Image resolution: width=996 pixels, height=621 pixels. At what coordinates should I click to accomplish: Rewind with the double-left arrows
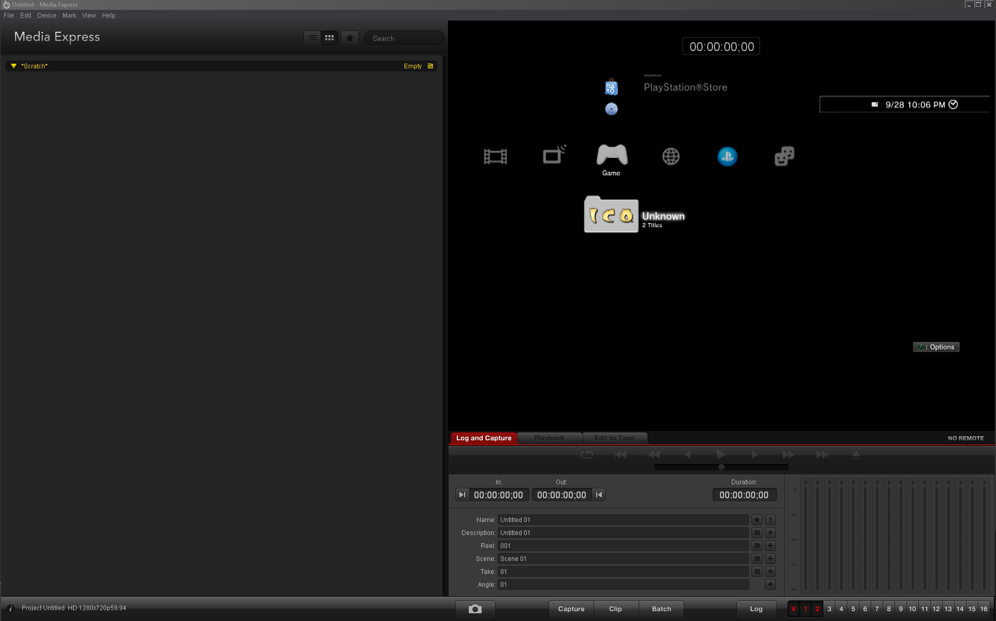[654, 455]
